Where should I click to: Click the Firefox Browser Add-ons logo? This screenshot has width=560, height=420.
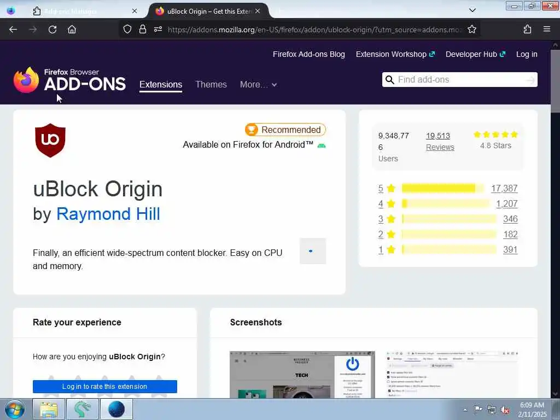pyautogui.click(x=69, y=80)
